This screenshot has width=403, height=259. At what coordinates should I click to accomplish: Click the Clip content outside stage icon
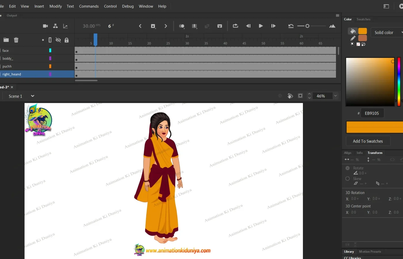coord(300,96)
